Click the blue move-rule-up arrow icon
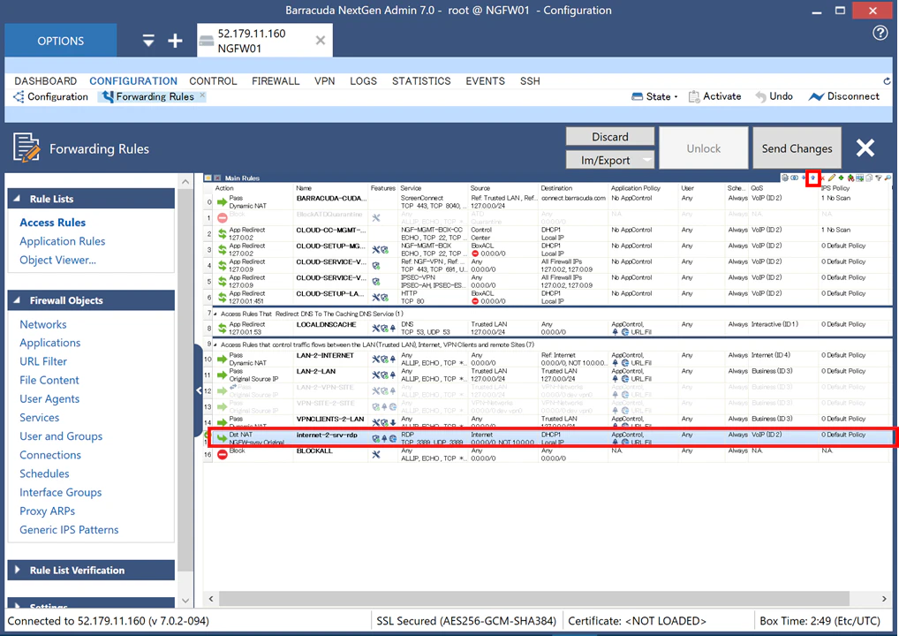The image size is (899, 636). pyautogui.click(x=812, y=178)
